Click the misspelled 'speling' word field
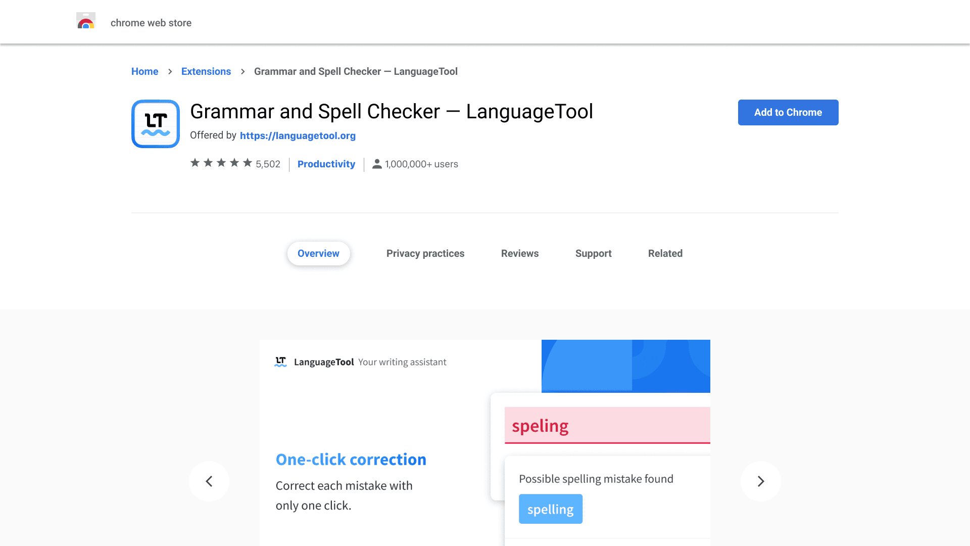This screenshot has height=546, width=970. click(607, 425)
